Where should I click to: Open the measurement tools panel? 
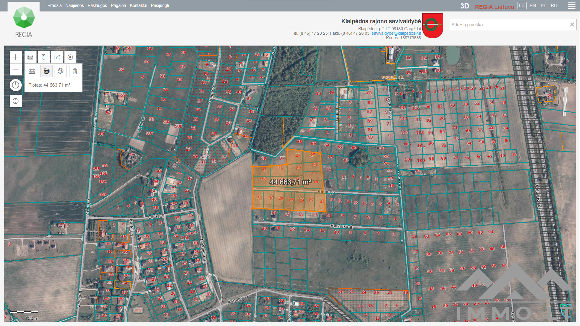click(x=31, y=57)
